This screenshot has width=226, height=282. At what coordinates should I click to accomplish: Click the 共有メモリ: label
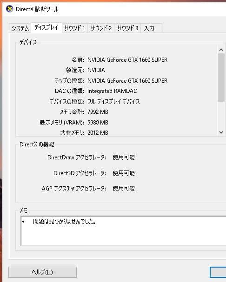coord(72,133)
